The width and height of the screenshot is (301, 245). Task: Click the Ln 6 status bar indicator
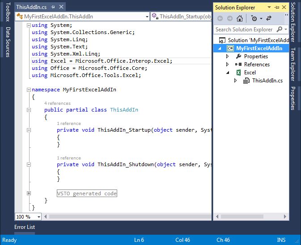139,240
